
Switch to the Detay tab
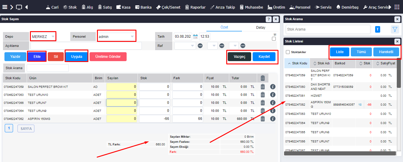click(260, 27)
